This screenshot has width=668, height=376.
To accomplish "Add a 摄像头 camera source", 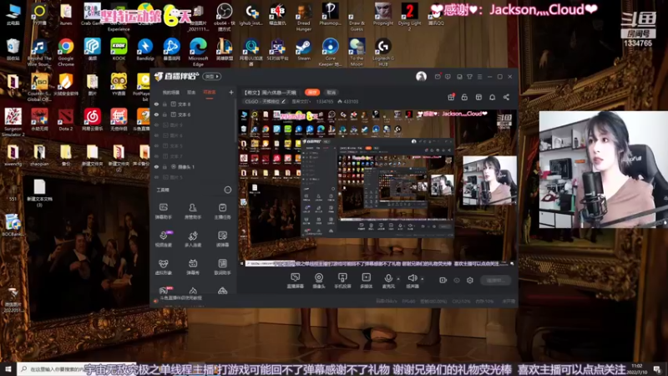I will click(319, 281).
